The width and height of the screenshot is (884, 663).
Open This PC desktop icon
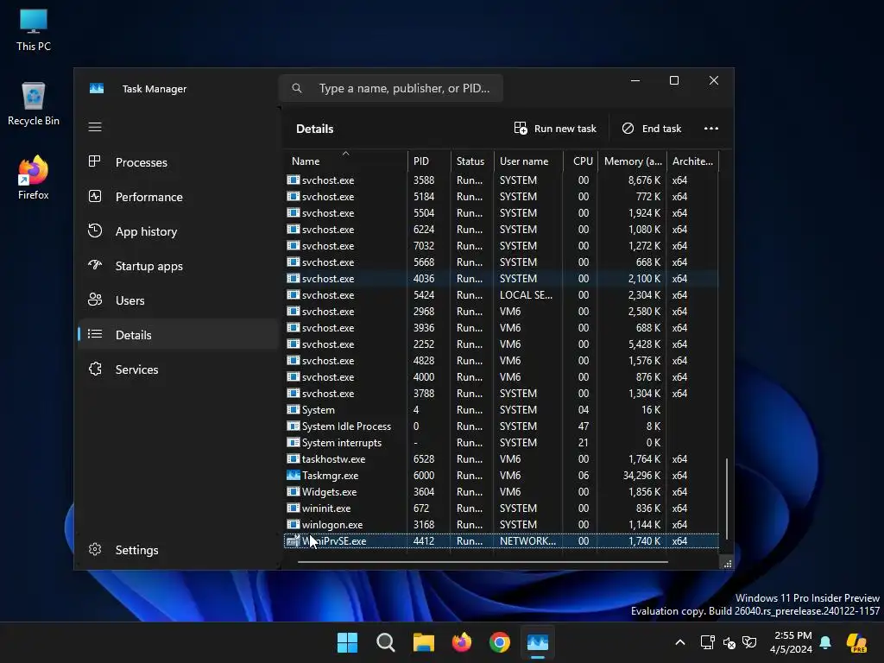(34, 30)
